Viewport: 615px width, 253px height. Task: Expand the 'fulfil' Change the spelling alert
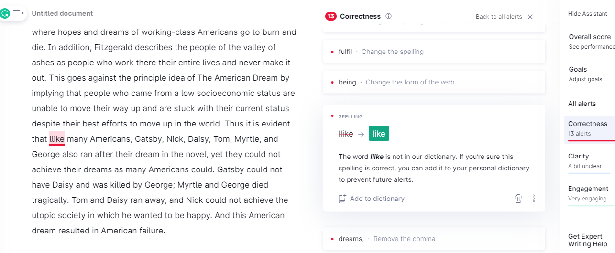[x=434, y=52]
